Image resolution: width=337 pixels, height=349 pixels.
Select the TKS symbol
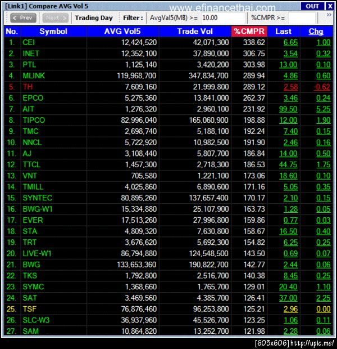pos(30,276)
